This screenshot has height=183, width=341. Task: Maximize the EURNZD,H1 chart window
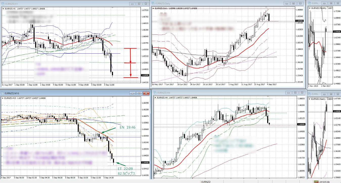[x=139, y=4]
